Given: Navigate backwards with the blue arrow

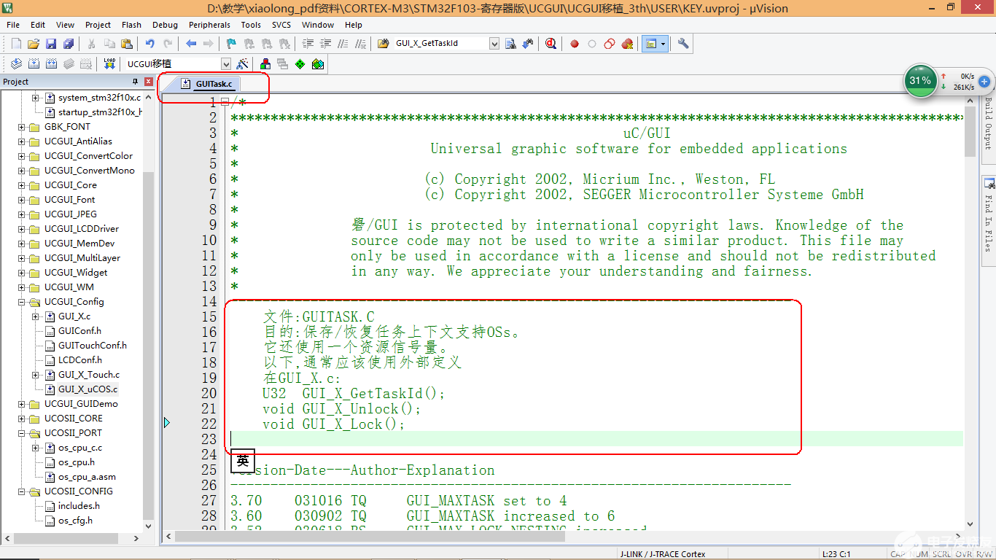Looking at the screenshot, I should click(191, 44).
